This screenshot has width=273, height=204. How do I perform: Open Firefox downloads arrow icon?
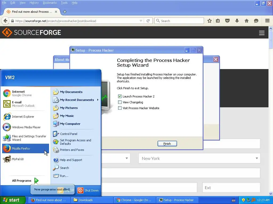237,21
